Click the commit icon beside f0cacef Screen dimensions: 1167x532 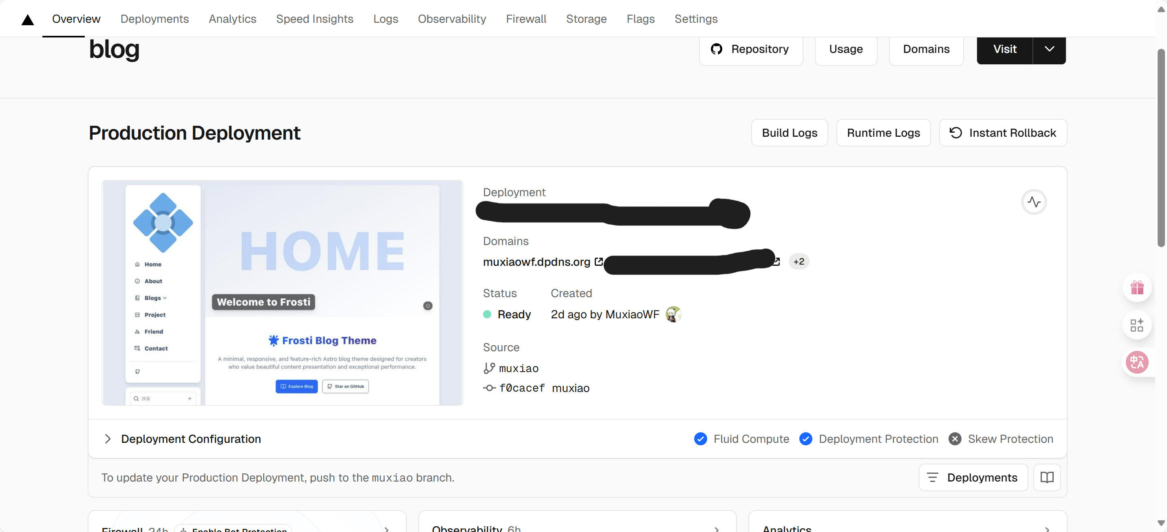click(489, 388)
